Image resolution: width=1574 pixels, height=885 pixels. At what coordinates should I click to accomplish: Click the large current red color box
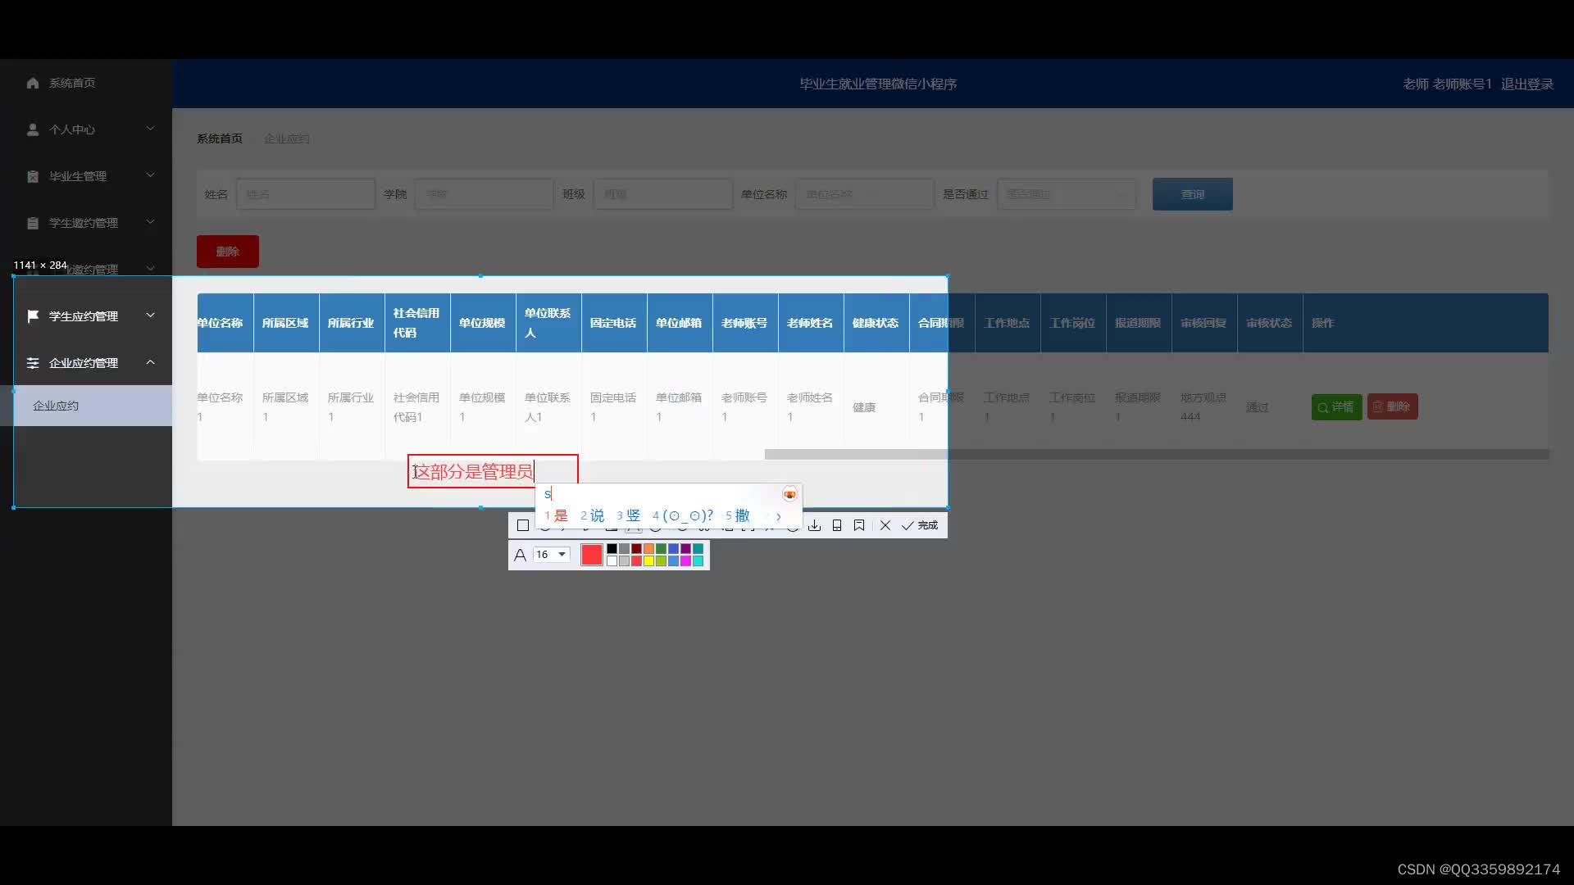(x=591, y=555)
